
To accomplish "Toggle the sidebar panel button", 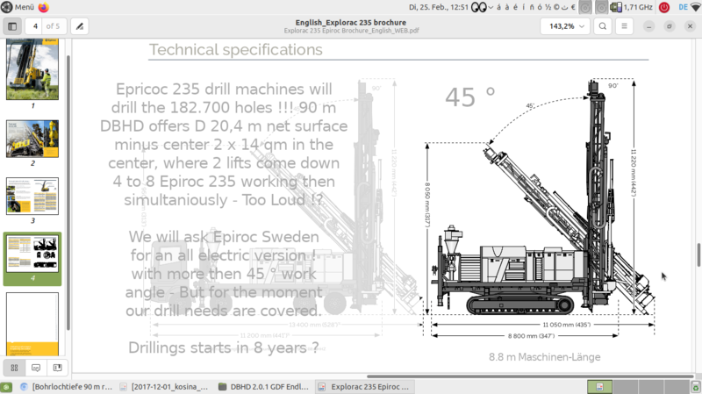I will point(12,26).
